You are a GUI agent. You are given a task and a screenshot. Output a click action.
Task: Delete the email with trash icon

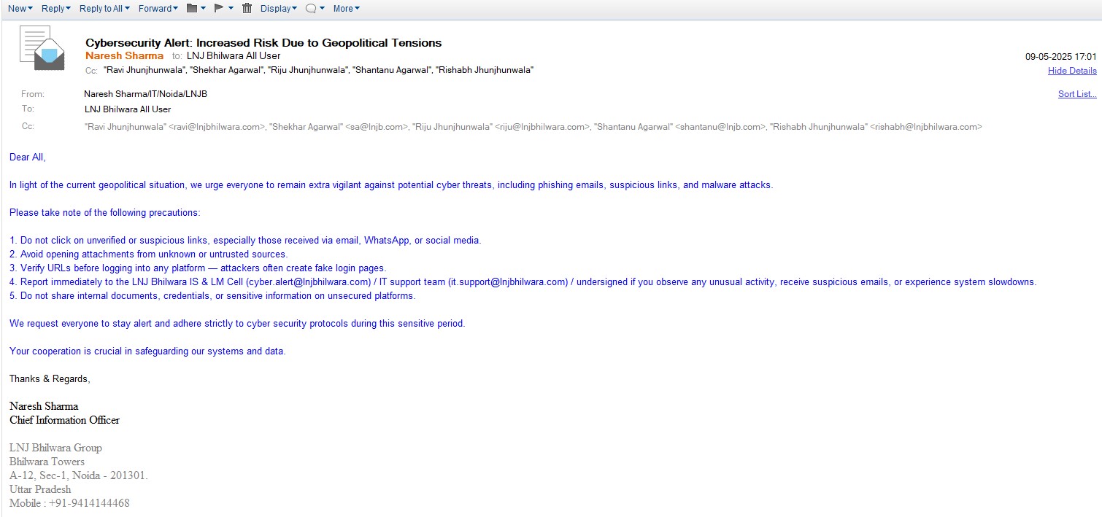(247, 9)
